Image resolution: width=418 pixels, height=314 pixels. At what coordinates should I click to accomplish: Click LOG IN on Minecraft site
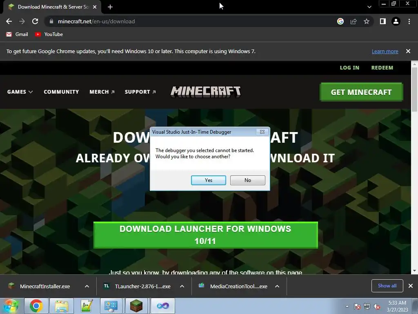coord(349,68)
